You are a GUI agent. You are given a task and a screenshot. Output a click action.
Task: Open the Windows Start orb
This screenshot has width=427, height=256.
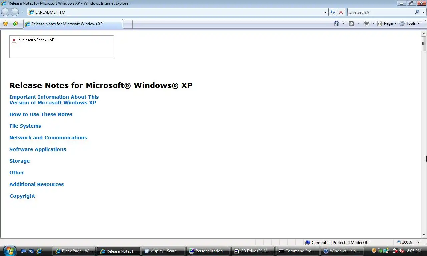pos(9,251)
